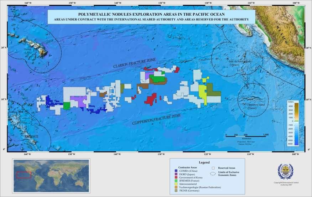The image size is (312, 197).
Task: Click the 'Projection: Mercator' note
Action: 246,142
